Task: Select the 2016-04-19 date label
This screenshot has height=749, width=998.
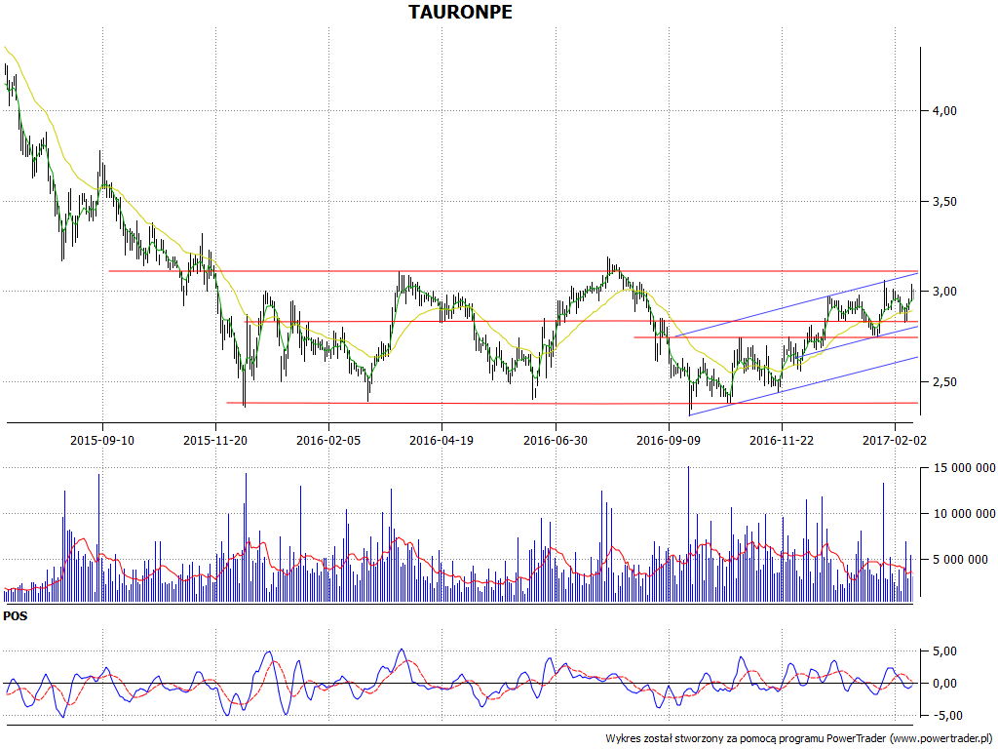Action: (x=441, y=440)
